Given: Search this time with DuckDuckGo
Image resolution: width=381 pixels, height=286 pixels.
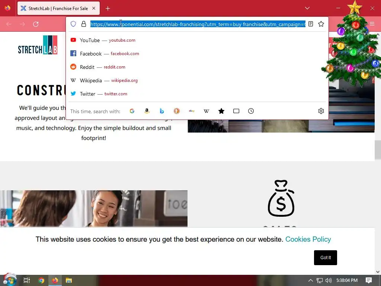Looking at the screenshot, I should (x=177, y=111).
